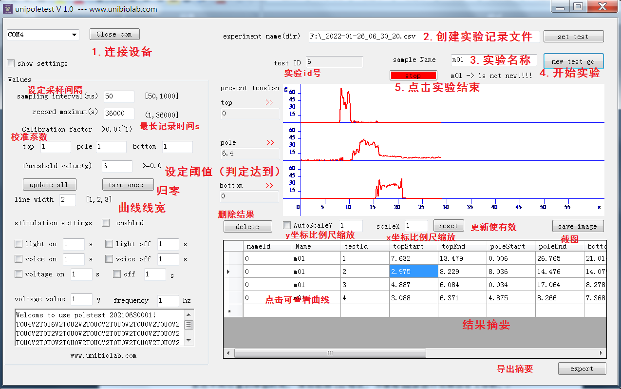Click the bottom tension double-arrow icon

coord(270,185)
